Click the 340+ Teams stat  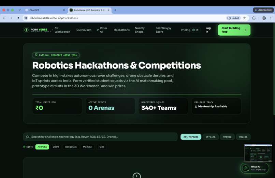159,108
